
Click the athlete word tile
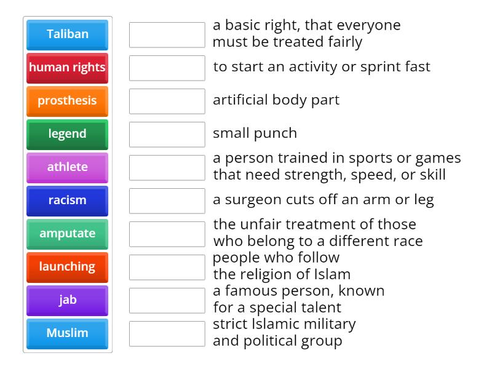click(67, 168)
